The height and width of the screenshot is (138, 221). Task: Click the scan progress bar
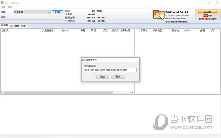tap(32, 21)
